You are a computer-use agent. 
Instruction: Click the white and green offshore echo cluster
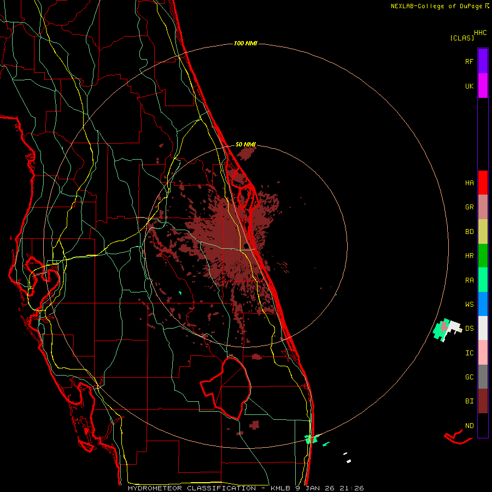(x=447, y=330)
